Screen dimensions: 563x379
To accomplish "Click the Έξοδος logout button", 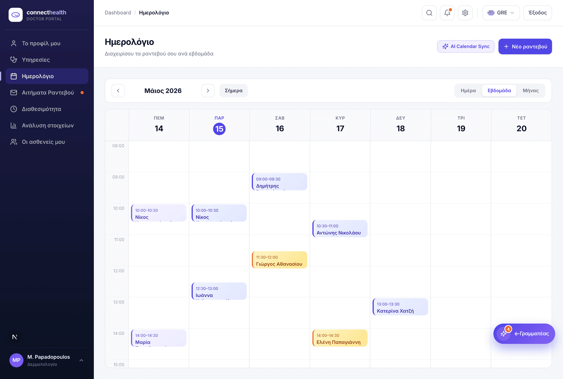I will coord(537,13).
